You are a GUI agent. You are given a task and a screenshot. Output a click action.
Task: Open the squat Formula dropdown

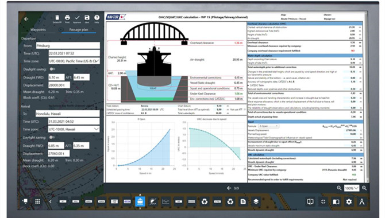click(268, 126)
